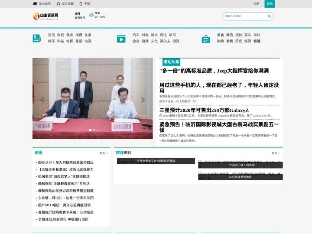Open the 徽商 nav category
Screen dimensions: 312x234
click(x=230, y=41)
